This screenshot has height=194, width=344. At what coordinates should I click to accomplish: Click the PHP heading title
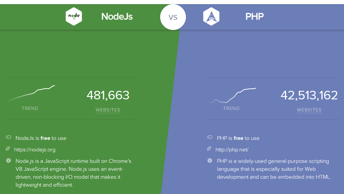pyautogui.click(x=254, y=16)
